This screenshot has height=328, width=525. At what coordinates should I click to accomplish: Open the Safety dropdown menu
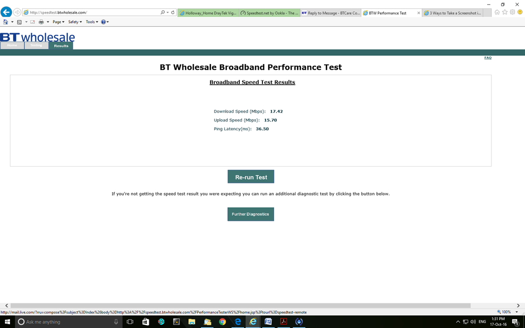coord(75,22)
